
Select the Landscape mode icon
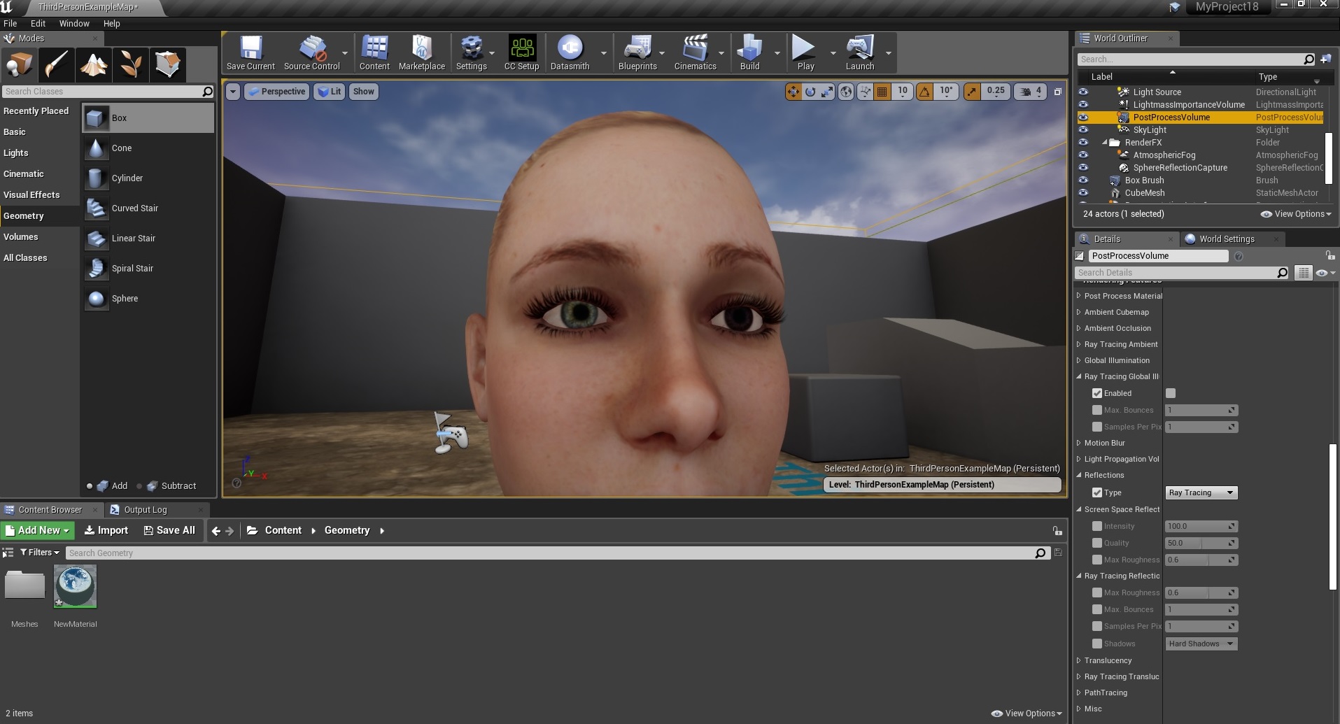[94, 65]
